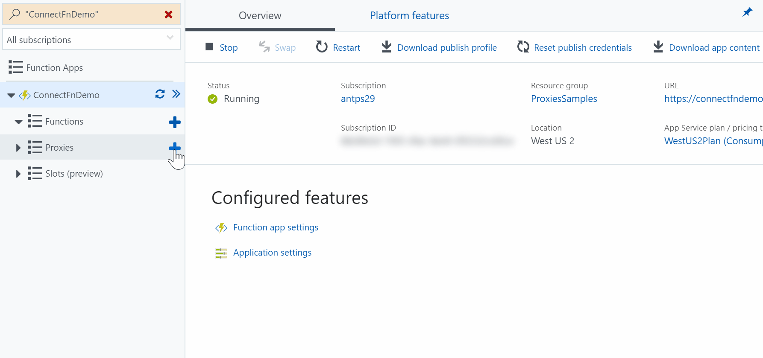Viewport: 763px width, 358px height.
Task: Add a new proxy with plus icon
Action: click(174, 148)
